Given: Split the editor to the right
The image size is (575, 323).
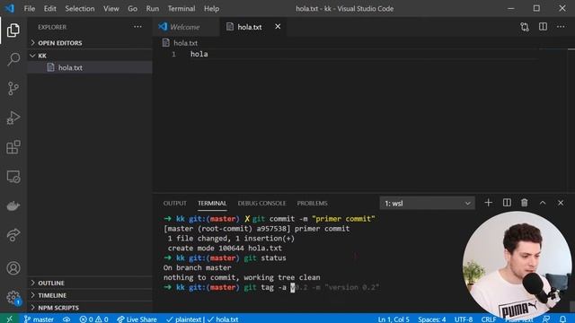Looking at the screenshot, I should pos(543,27).
